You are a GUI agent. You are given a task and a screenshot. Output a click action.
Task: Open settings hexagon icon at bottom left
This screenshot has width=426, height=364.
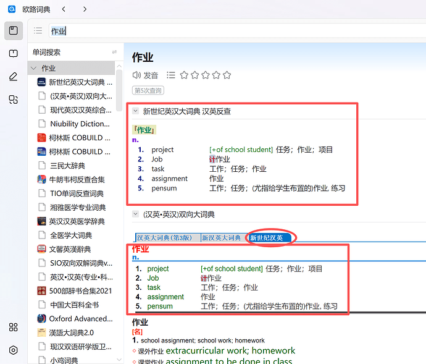coord(13,350)
